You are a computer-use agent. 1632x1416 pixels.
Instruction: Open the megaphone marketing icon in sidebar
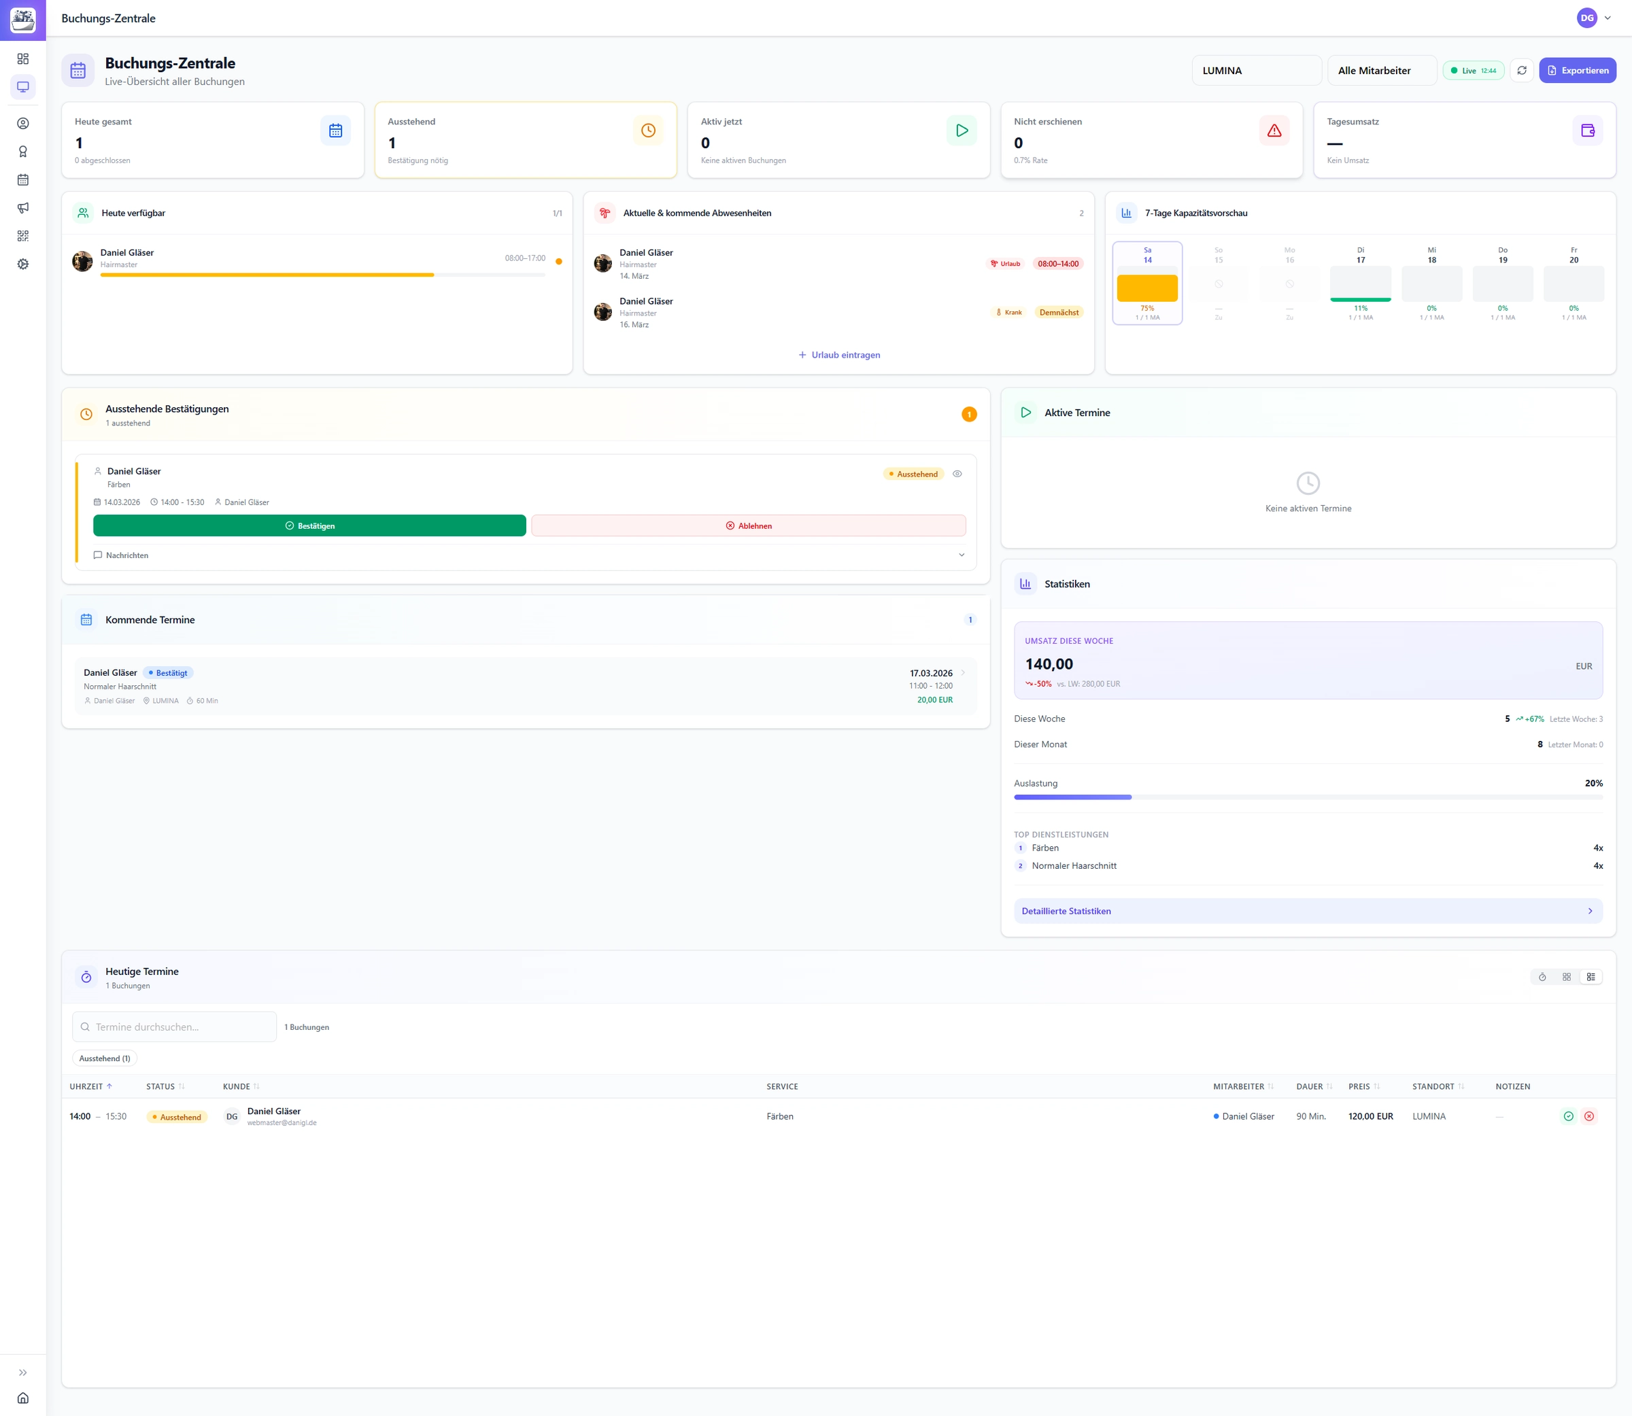click(23, 208)
